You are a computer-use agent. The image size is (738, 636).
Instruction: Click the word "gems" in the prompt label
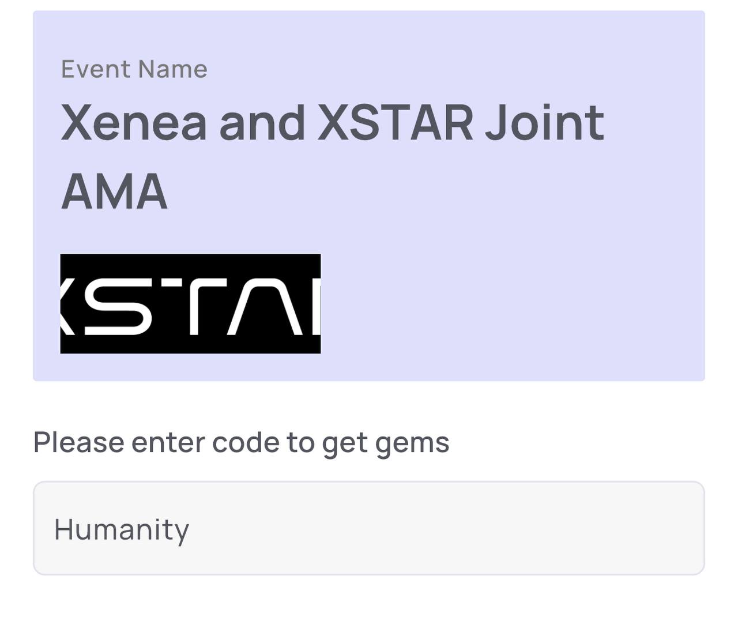coord(412,444)
